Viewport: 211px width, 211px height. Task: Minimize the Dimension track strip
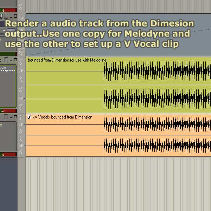[11, 17]
